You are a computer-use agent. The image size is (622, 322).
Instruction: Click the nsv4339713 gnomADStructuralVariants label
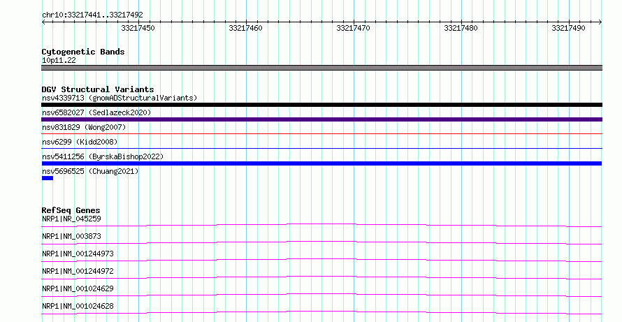[120, 98]
